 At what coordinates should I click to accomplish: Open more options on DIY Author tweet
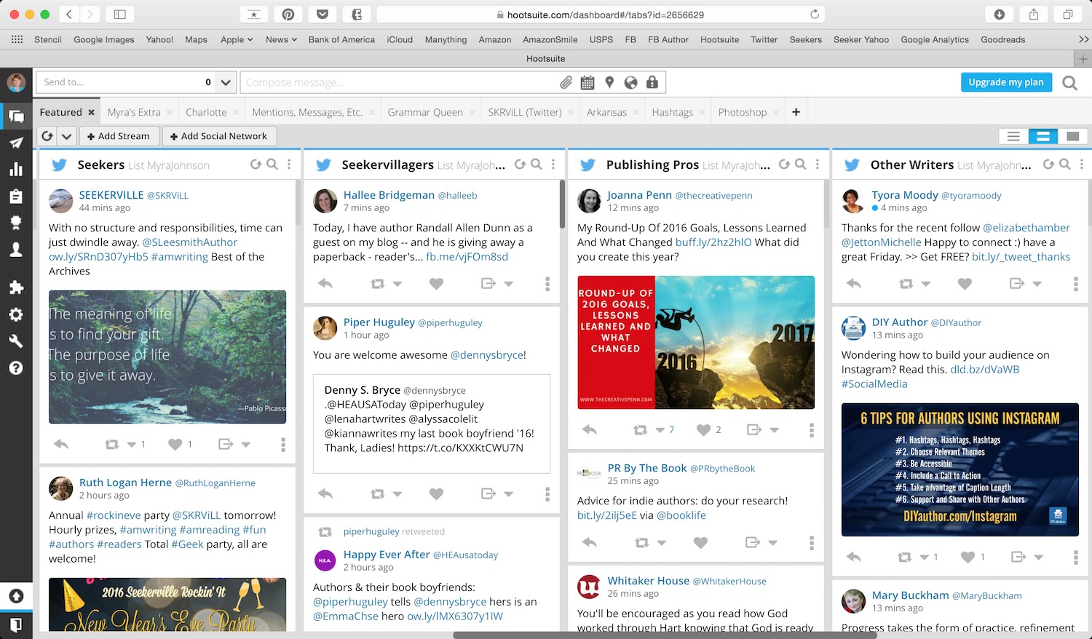coord(1076,557)
